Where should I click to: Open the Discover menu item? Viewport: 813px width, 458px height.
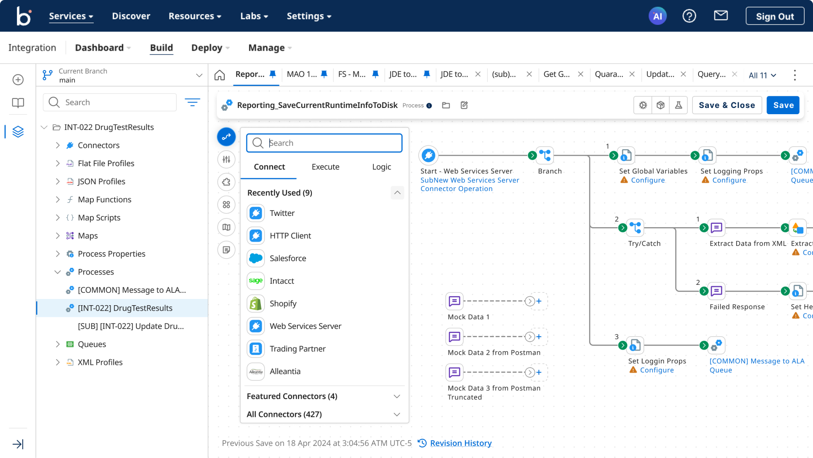(x=131, y=16)
